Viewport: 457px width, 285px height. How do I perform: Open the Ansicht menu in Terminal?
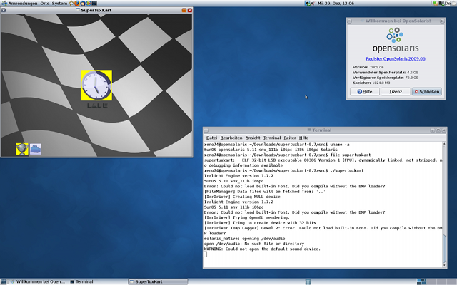point(253,138)
